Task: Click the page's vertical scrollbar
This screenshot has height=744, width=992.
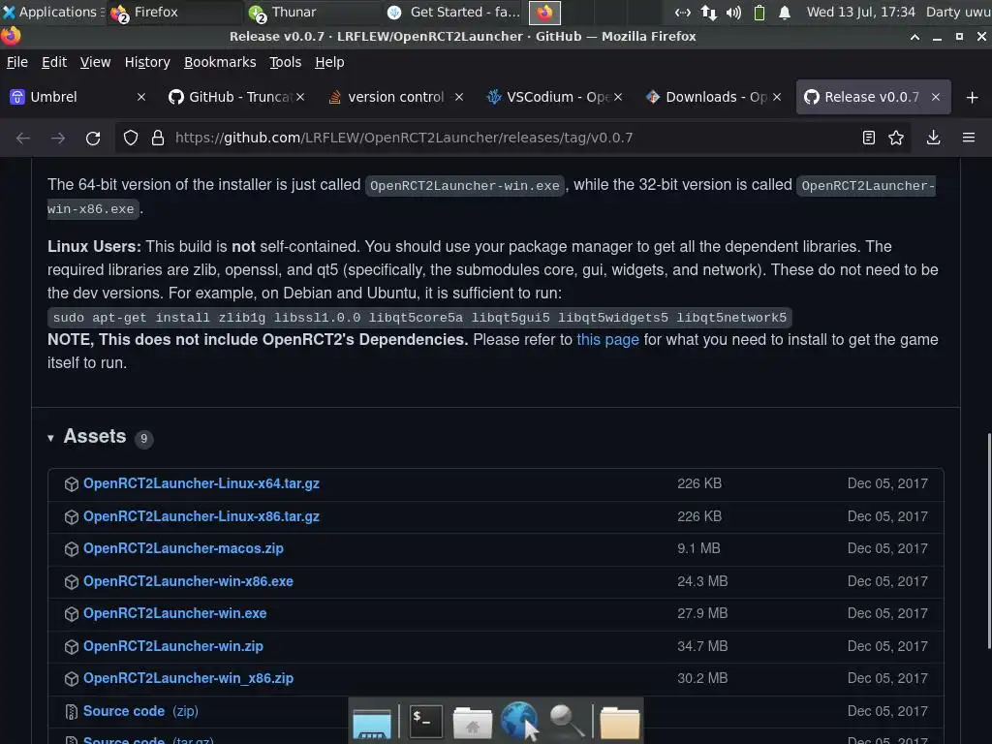Action: tap(988, 541)
